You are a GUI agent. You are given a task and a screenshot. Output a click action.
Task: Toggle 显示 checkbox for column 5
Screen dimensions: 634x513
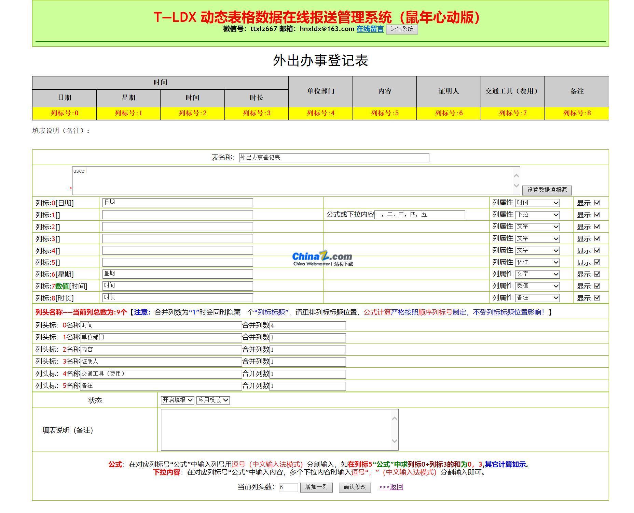[x=597, y=262]
